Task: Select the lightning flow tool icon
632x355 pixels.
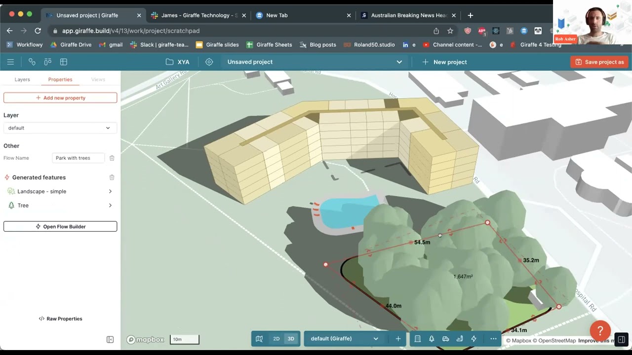Action: [x=474, y=339]
